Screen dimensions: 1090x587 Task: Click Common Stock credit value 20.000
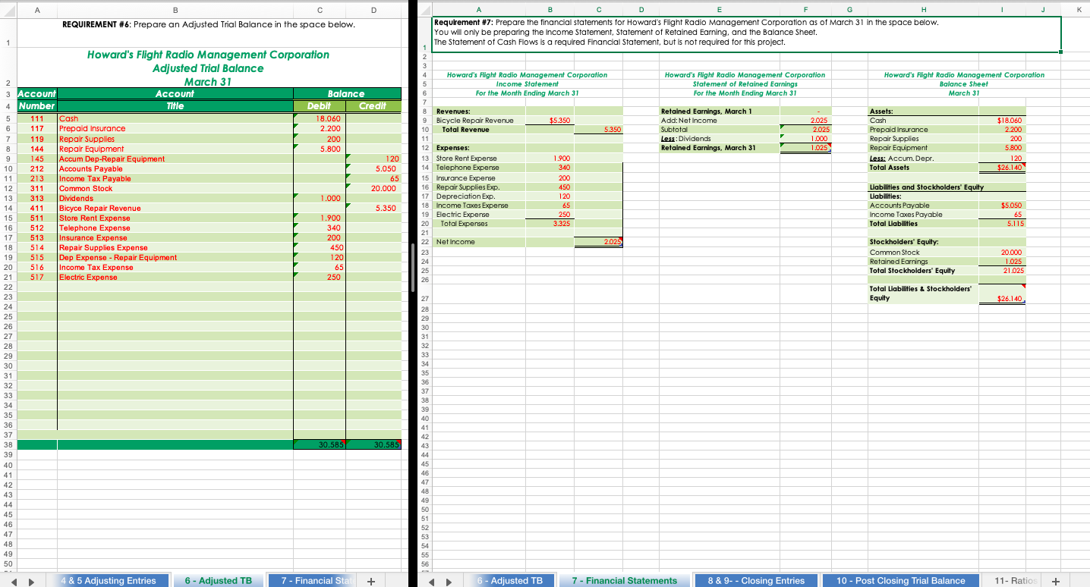click(372, 188)
